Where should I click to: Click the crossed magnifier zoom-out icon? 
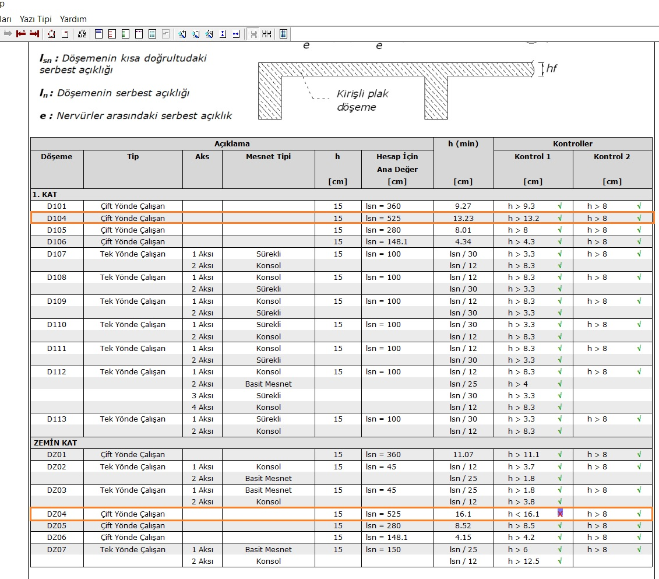(x=209, y=34)
